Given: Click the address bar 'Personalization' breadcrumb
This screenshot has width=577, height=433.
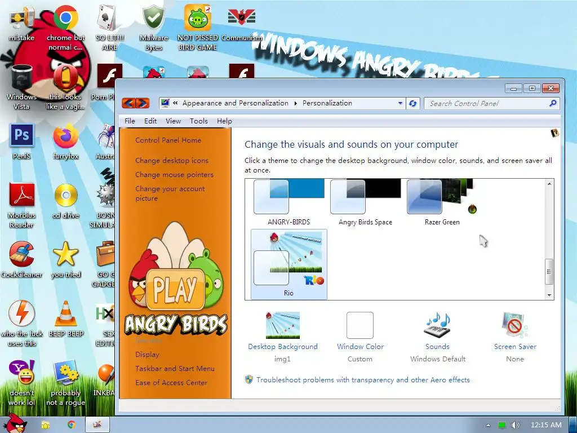Looking at the screenshot, I should coord(327,103).
